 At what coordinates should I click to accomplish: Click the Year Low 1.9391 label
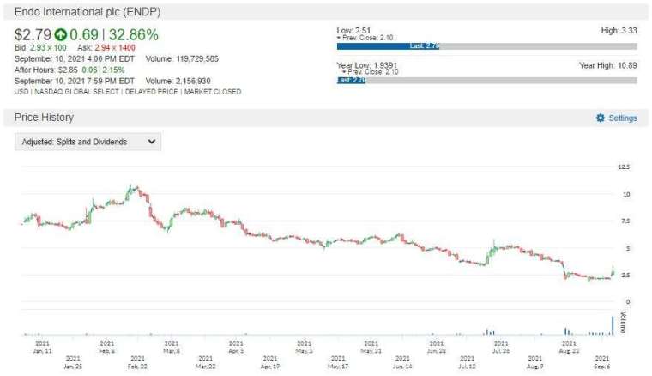[367, 65]
